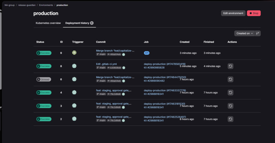Click '3 minutes ago' Created cell

coord(188,53)
